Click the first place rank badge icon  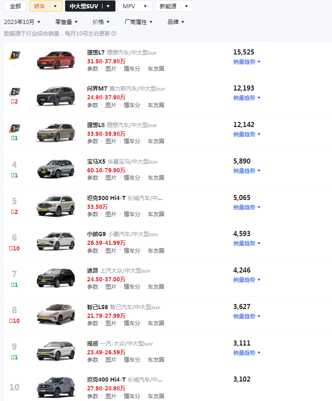point(15,55)
